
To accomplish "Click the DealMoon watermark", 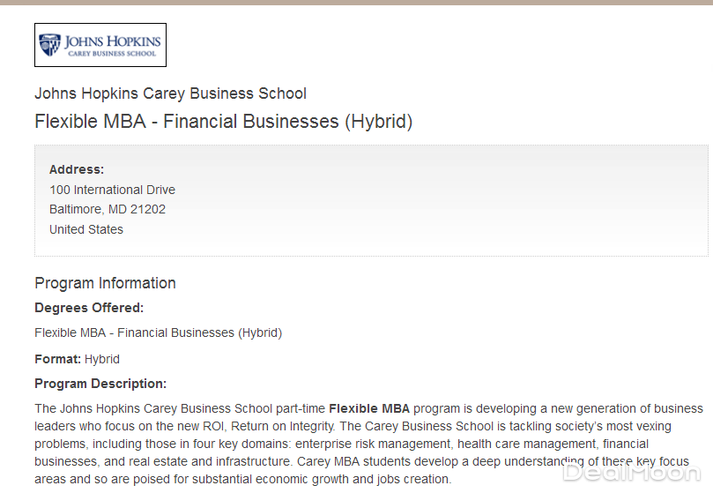I will [632, 474].
